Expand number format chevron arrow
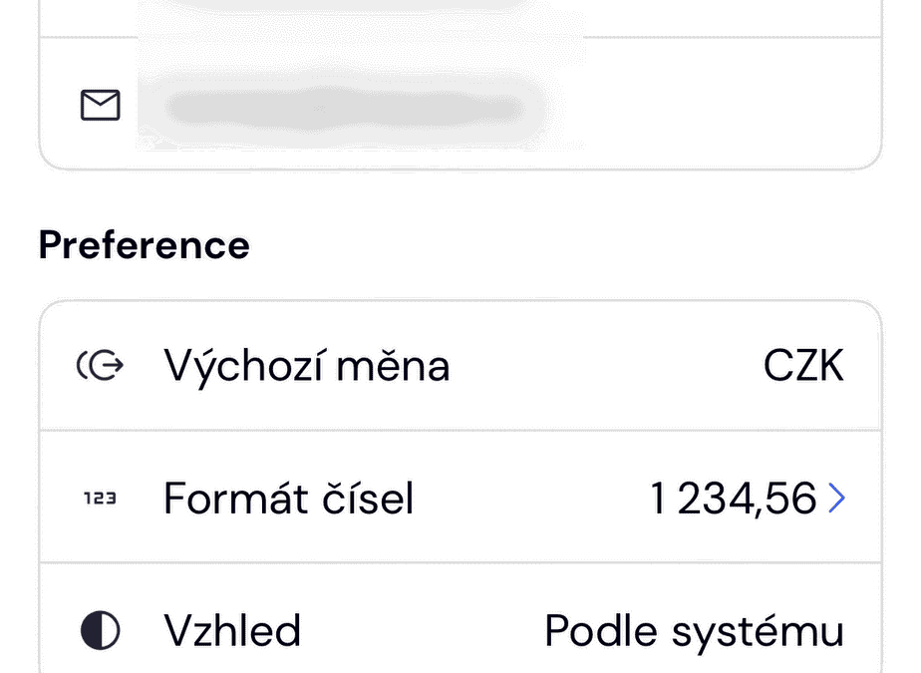This screenshot has height=673, width=921. click(836, 499)
